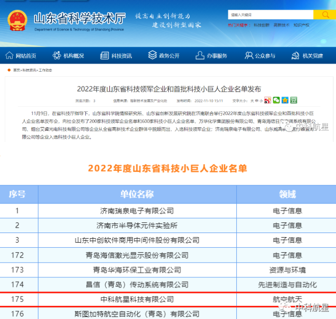Click the keyword search input field
Viewport: 336px width, 319px height.
click(270, 15)
